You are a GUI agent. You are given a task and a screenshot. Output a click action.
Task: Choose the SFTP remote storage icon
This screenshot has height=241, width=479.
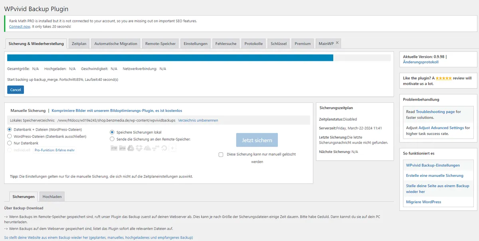point(123,148)
